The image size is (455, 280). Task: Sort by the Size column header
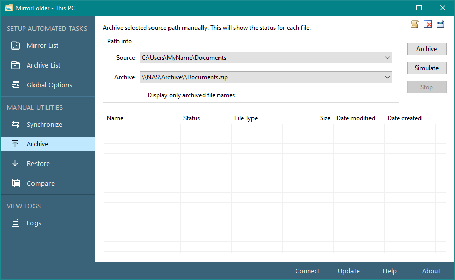click(x=308, y=118)
